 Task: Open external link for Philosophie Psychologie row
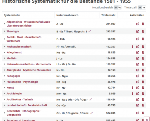point(138,82)
